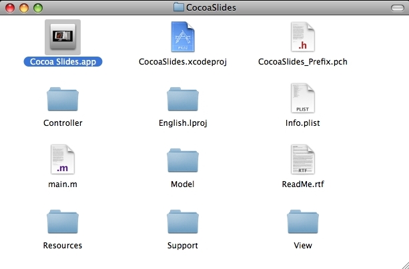Click the window resize grip in bottom-right corner
The width and height of the screenshot is (409, 269).
(402, 262)
